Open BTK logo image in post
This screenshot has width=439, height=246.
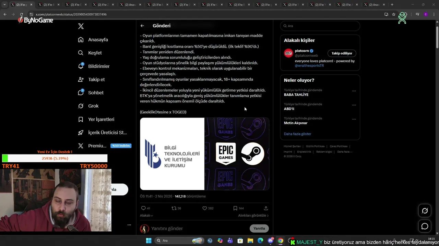pyautogui.click(x=172, y=154)
